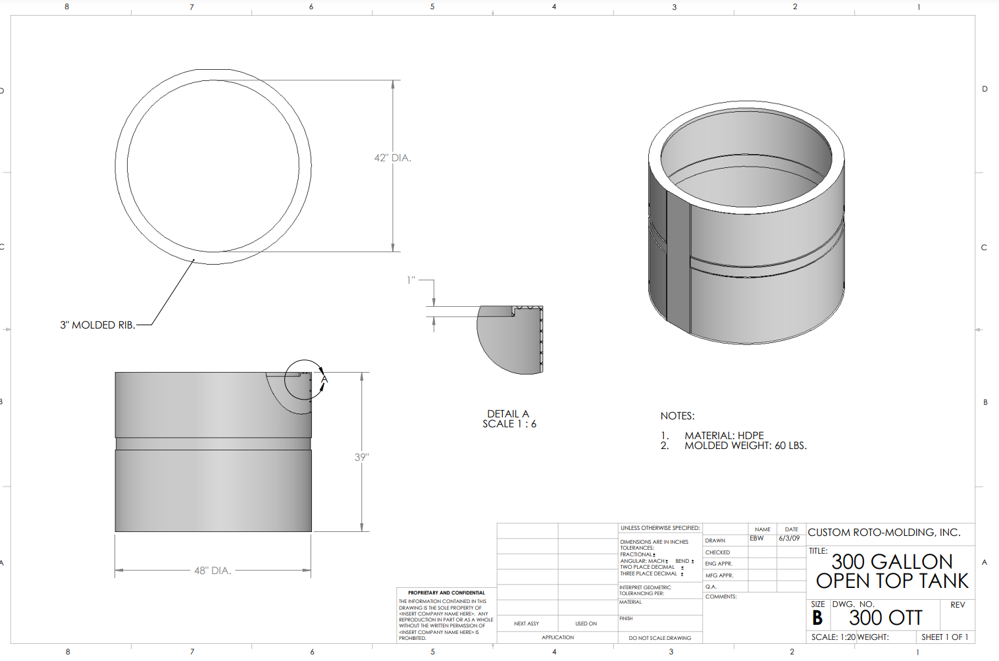
Task: Click the drawn date 6/3/09 cell
Action: point(789,539)
